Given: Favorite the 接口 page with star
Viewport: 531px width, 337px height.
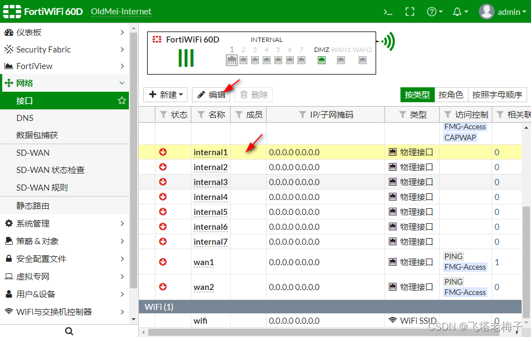Looking at the screenshot, I should pyautogui.click(x=122, y=101).
